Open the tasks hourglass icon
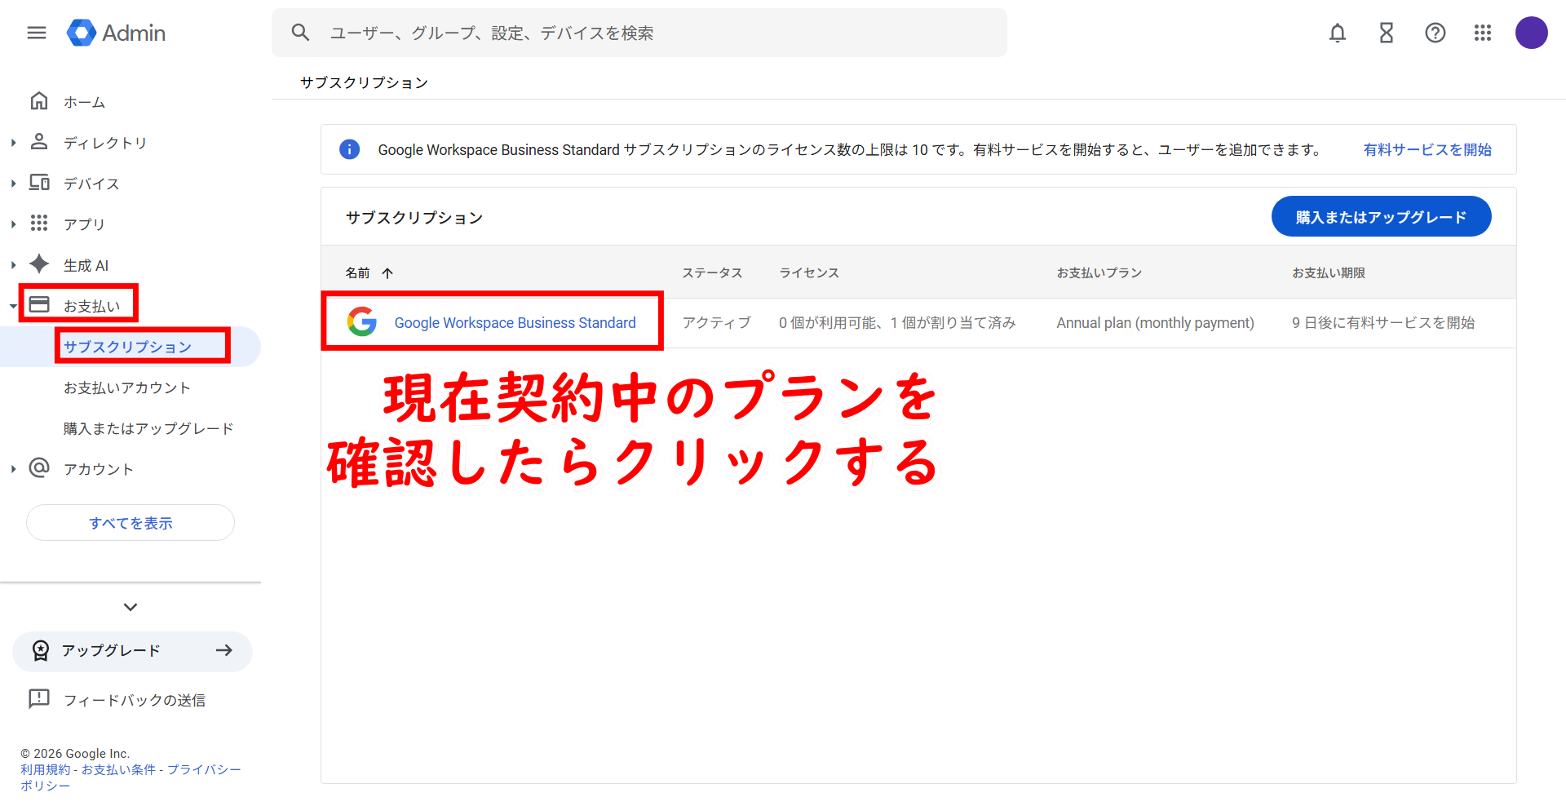This screenshot has height=806, width=1566. 1386,33
